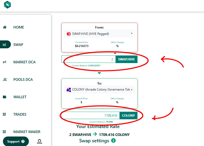Click the Current Balance 2.03212251 link
The height and width of the screenshot is (146, 204).
[x=86, y=65]
